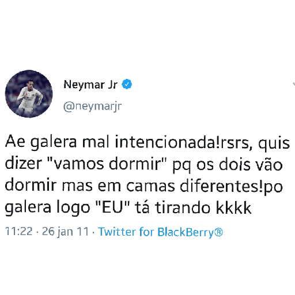The image size is (295, 295).
Task: Expand the tweet options chevron at right edge
Action: 294,84
